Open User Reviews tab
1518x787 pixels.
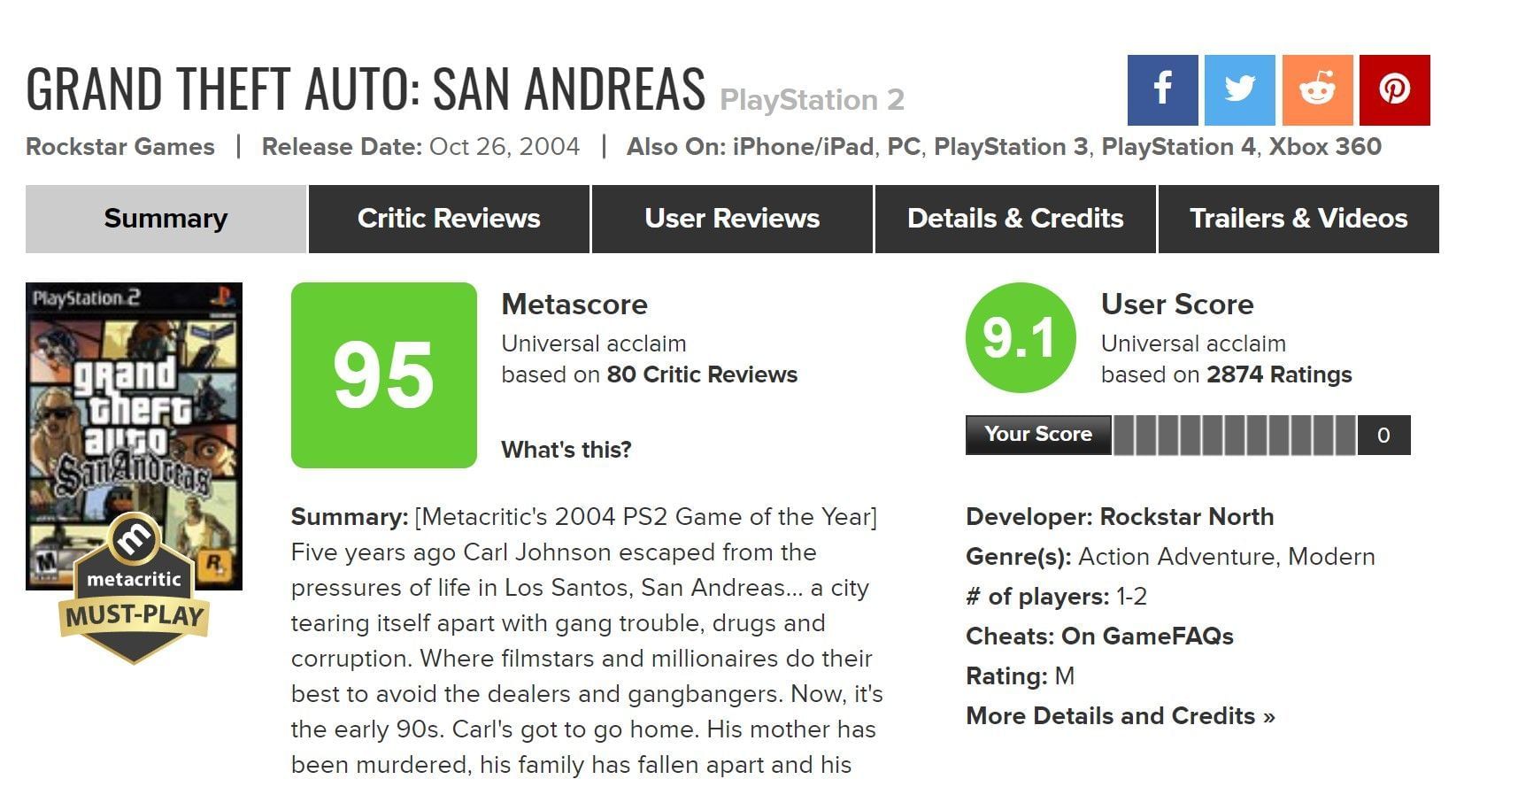point(732,219)
